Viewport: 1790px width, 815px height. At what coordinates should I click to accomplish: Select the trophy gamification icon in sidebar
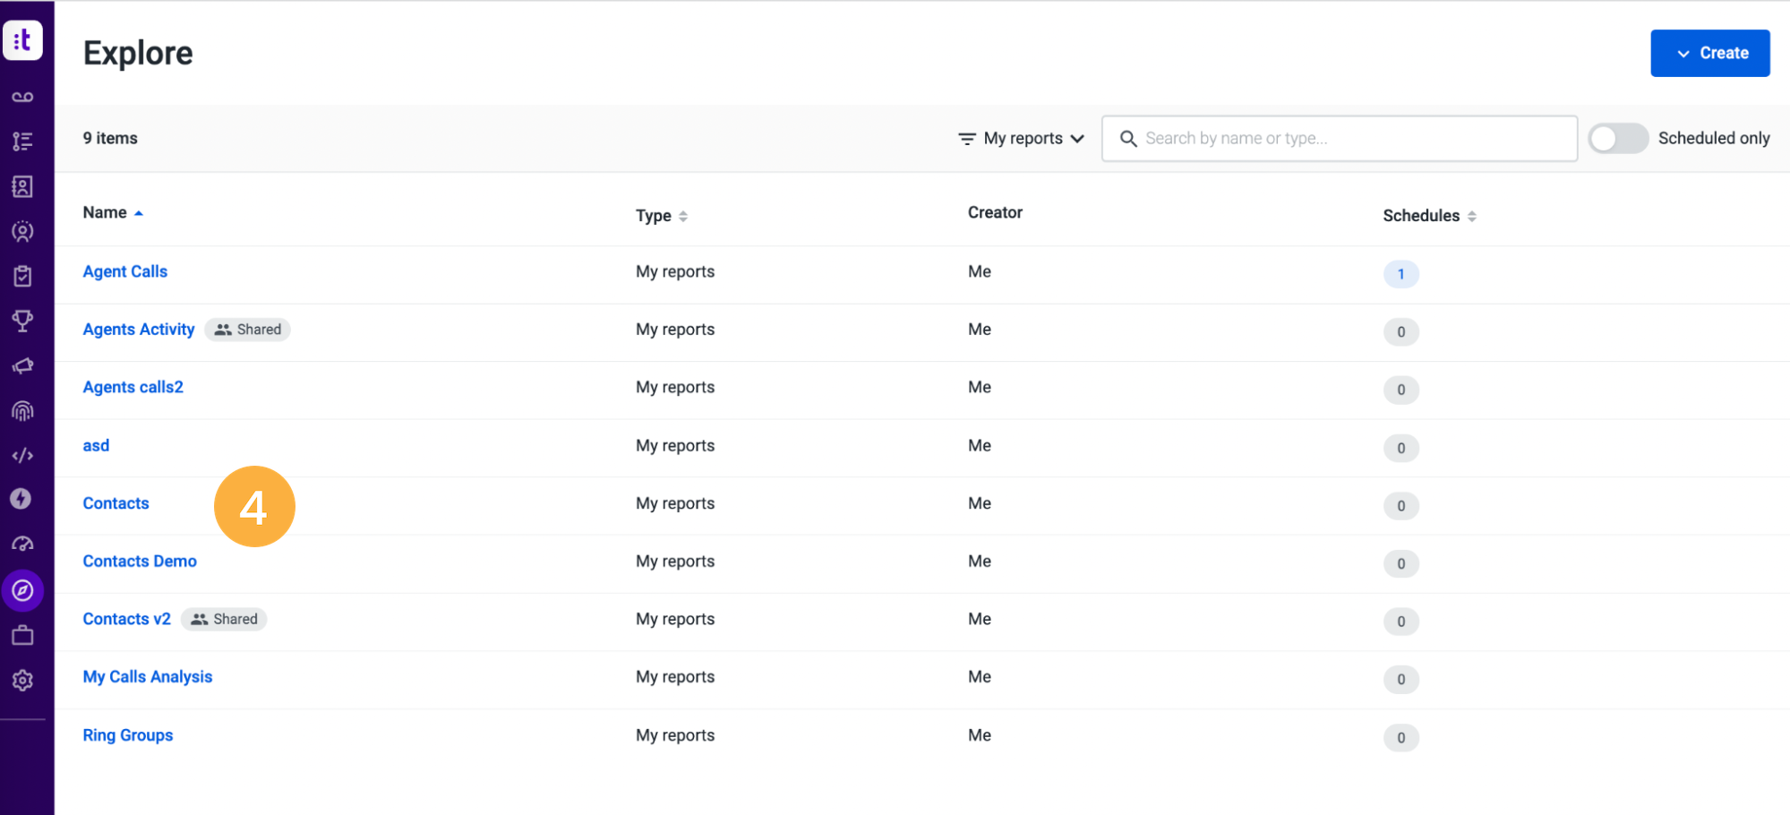[x=22, y=321]
